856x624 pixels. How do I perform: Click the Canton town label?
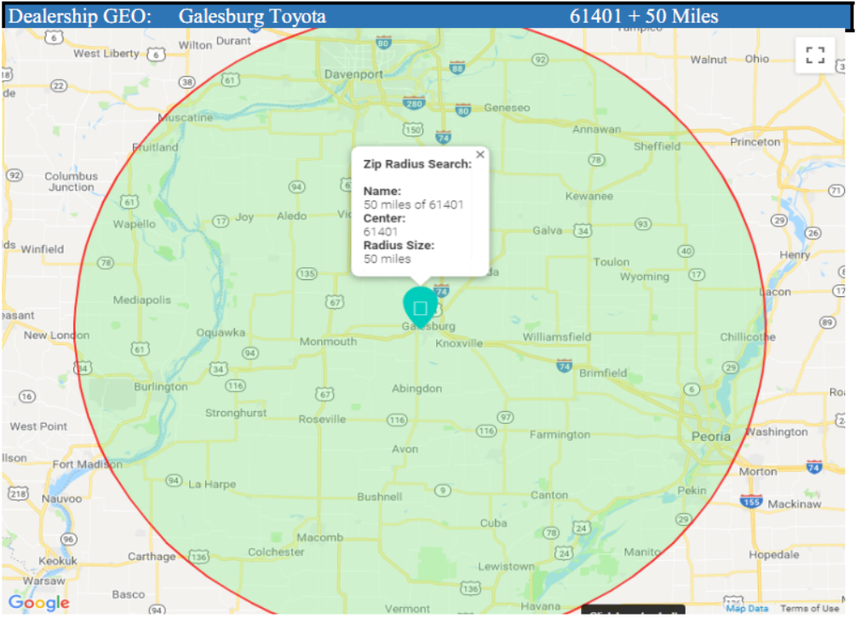point(549,495)
